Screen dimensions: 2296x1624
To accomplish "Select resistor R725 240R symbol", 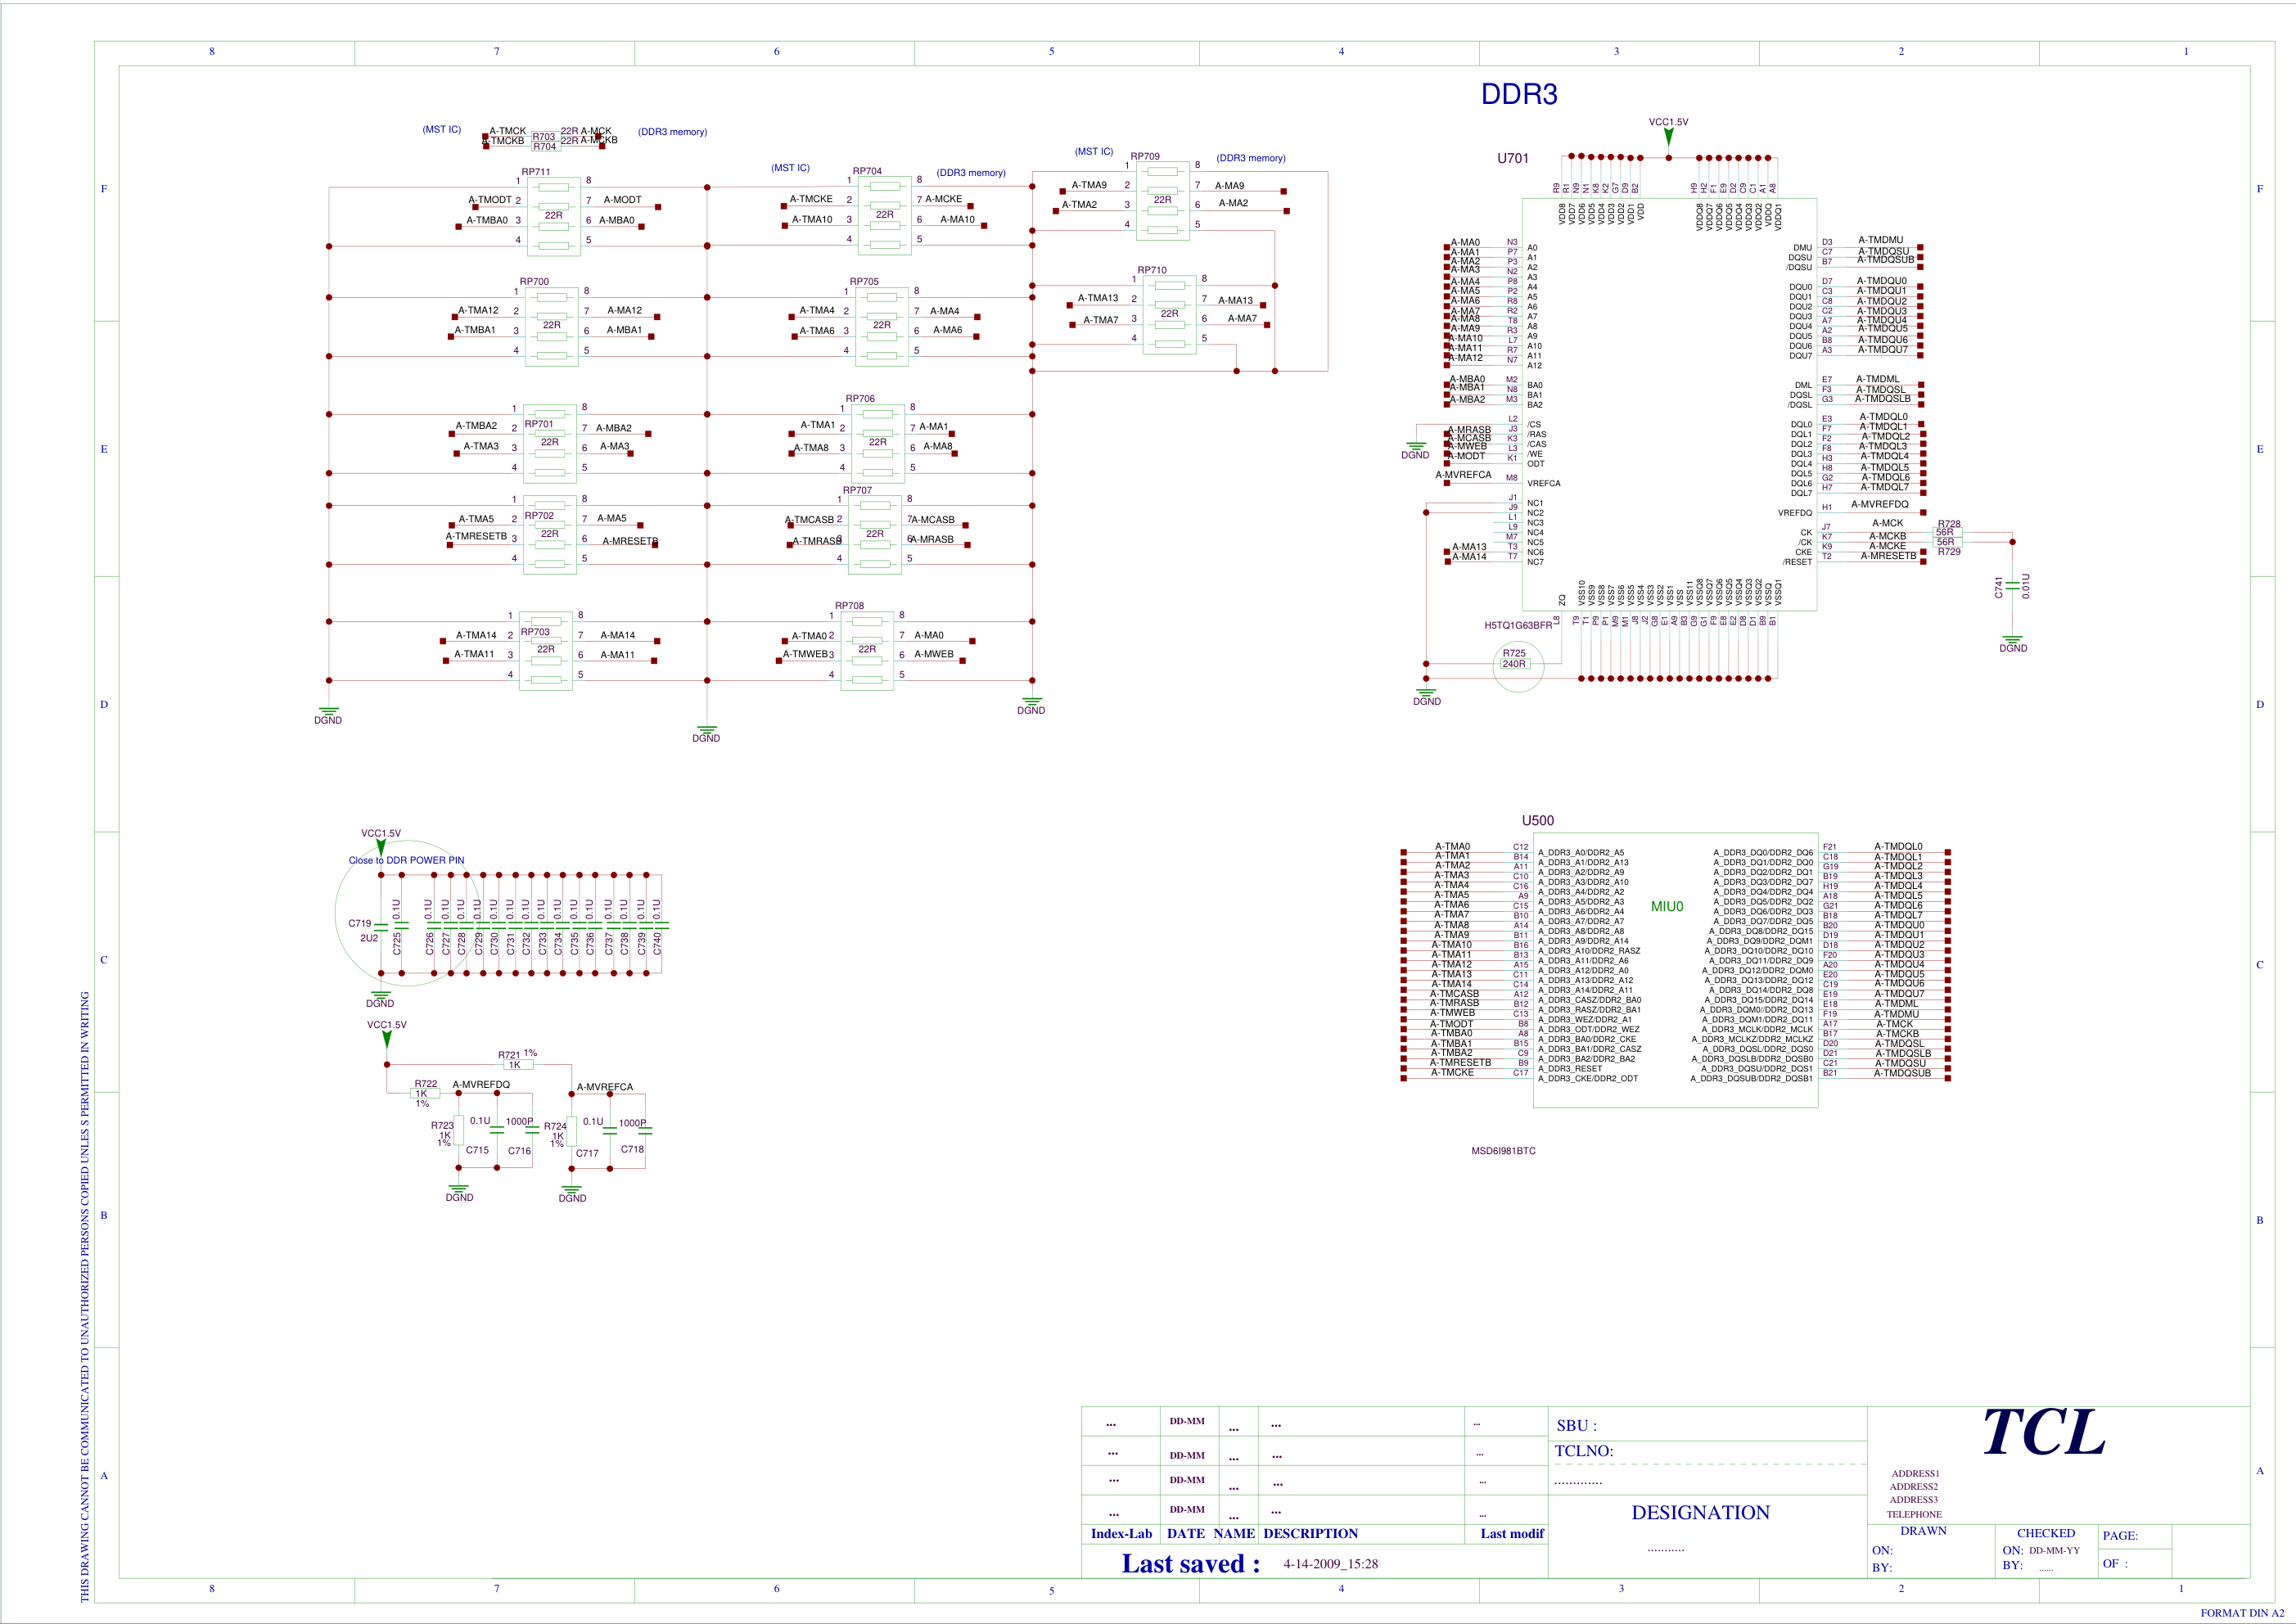I will coord(1514,664).
